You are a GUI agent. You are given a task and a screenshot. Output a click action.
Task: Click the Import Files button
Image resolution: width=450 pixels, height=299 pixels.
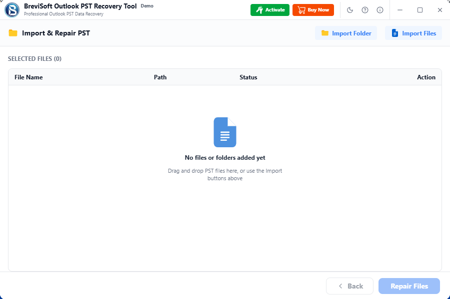[x=413, y=33]
